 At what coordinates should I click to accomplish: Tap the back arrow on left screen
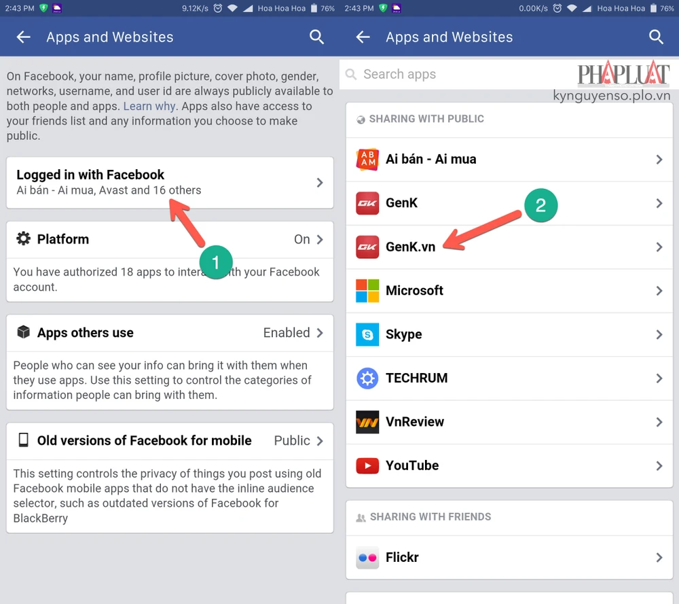point(24,37)
